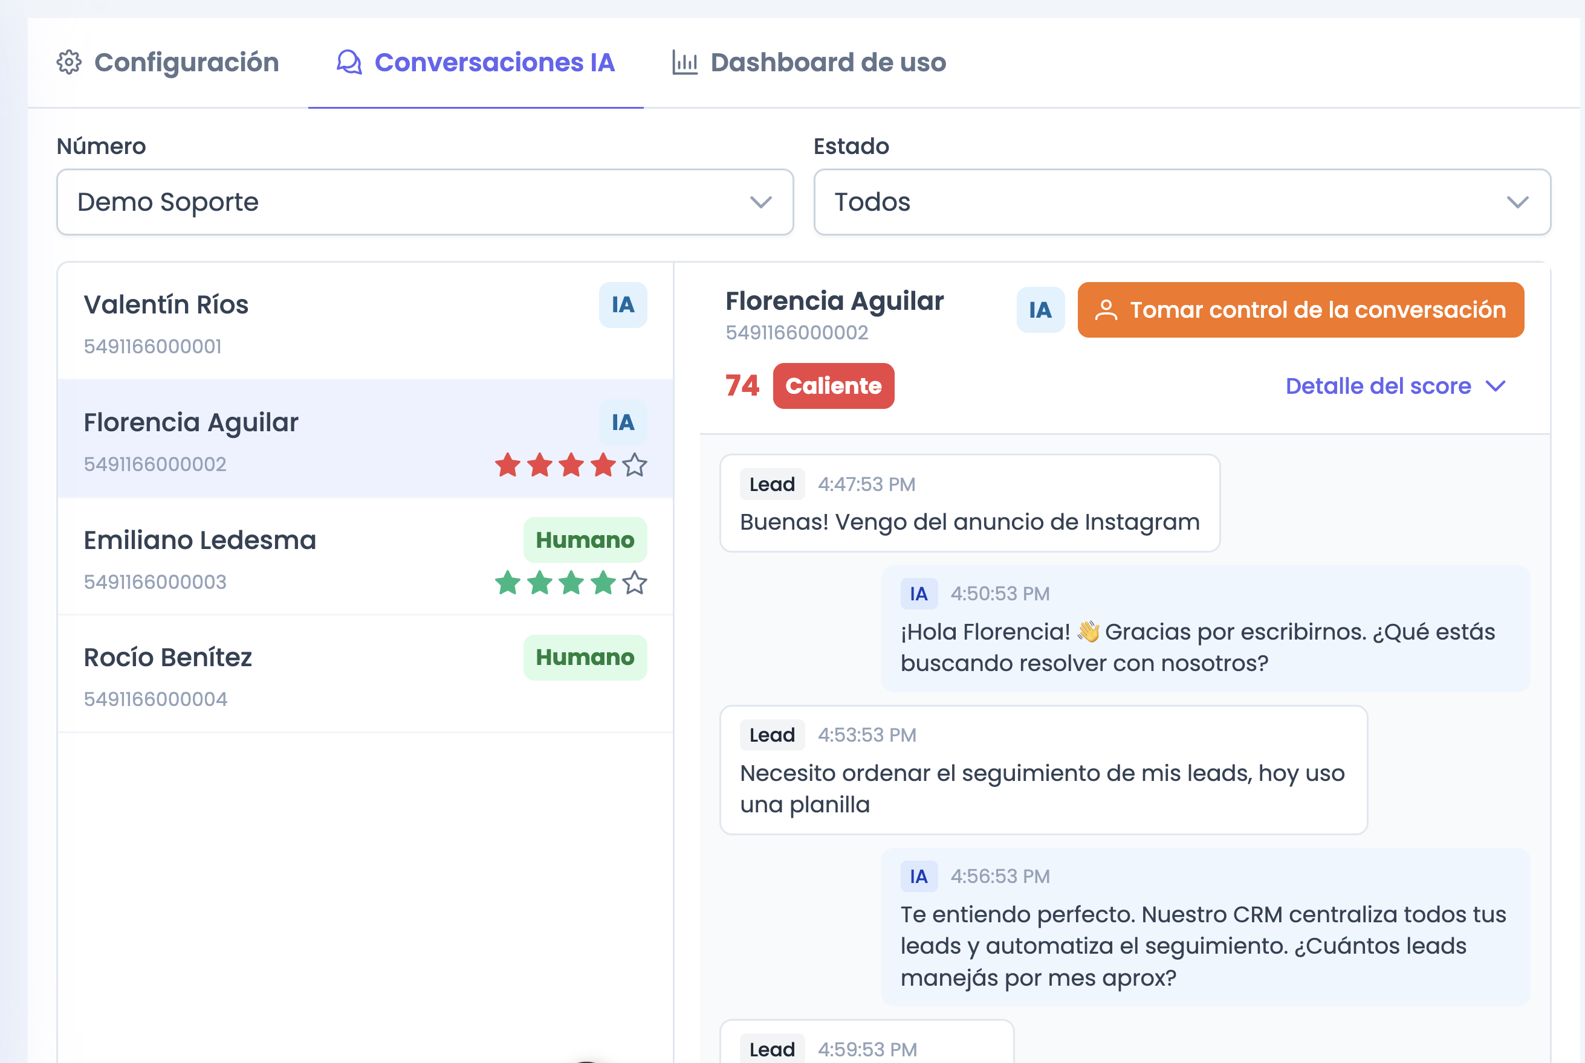Click the Dashboard de uso chart icon
The width and height of the screenshot is (1585, 1063).
tap(685, 62)
